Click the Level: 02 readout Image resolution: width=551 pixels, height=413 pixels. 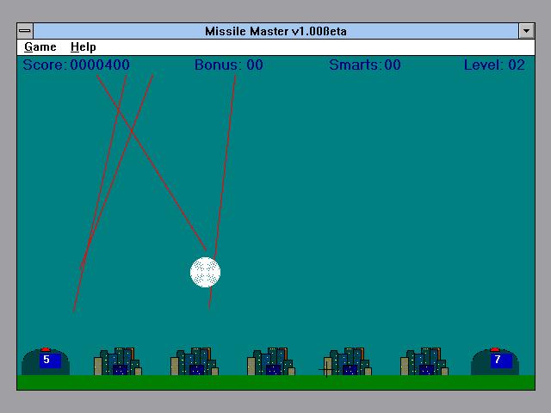point(494,65)
